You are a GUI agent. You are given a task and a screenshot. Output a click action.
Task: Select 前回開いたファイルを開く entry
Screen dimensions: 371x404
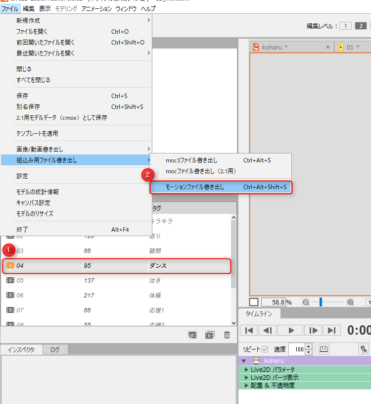(x=76, y=42)
